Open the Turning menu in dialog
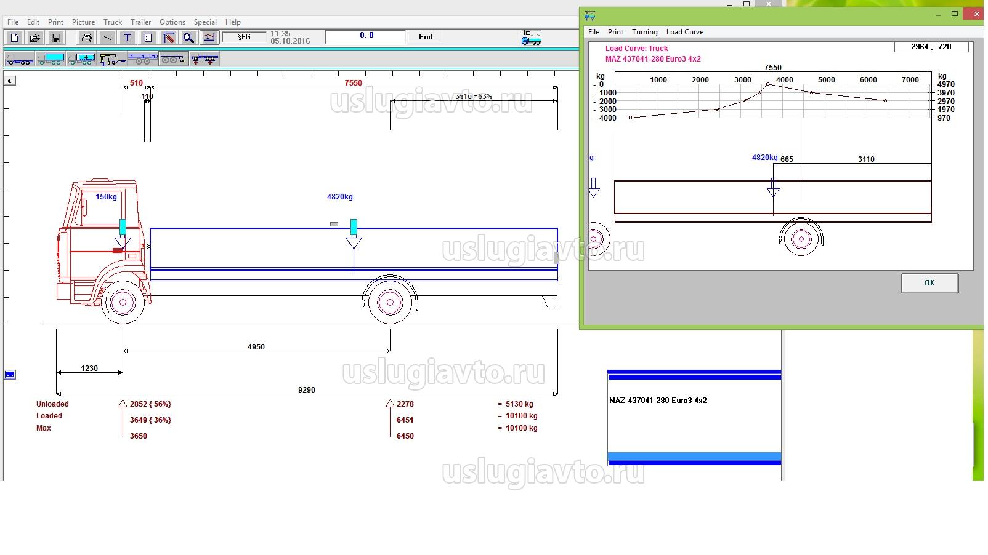This screenshot has width=988, height=555. [x=644, y=32]
